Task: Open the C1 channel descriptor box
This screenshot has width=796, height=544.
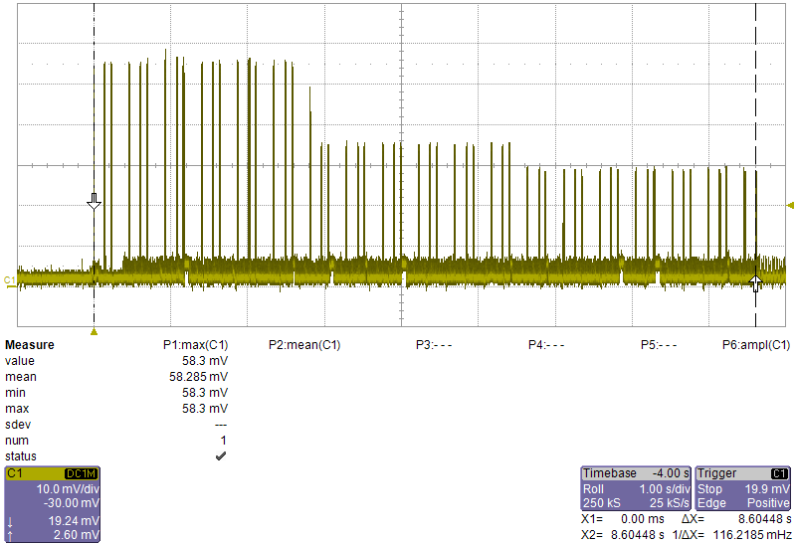Action: click(53, 504)
